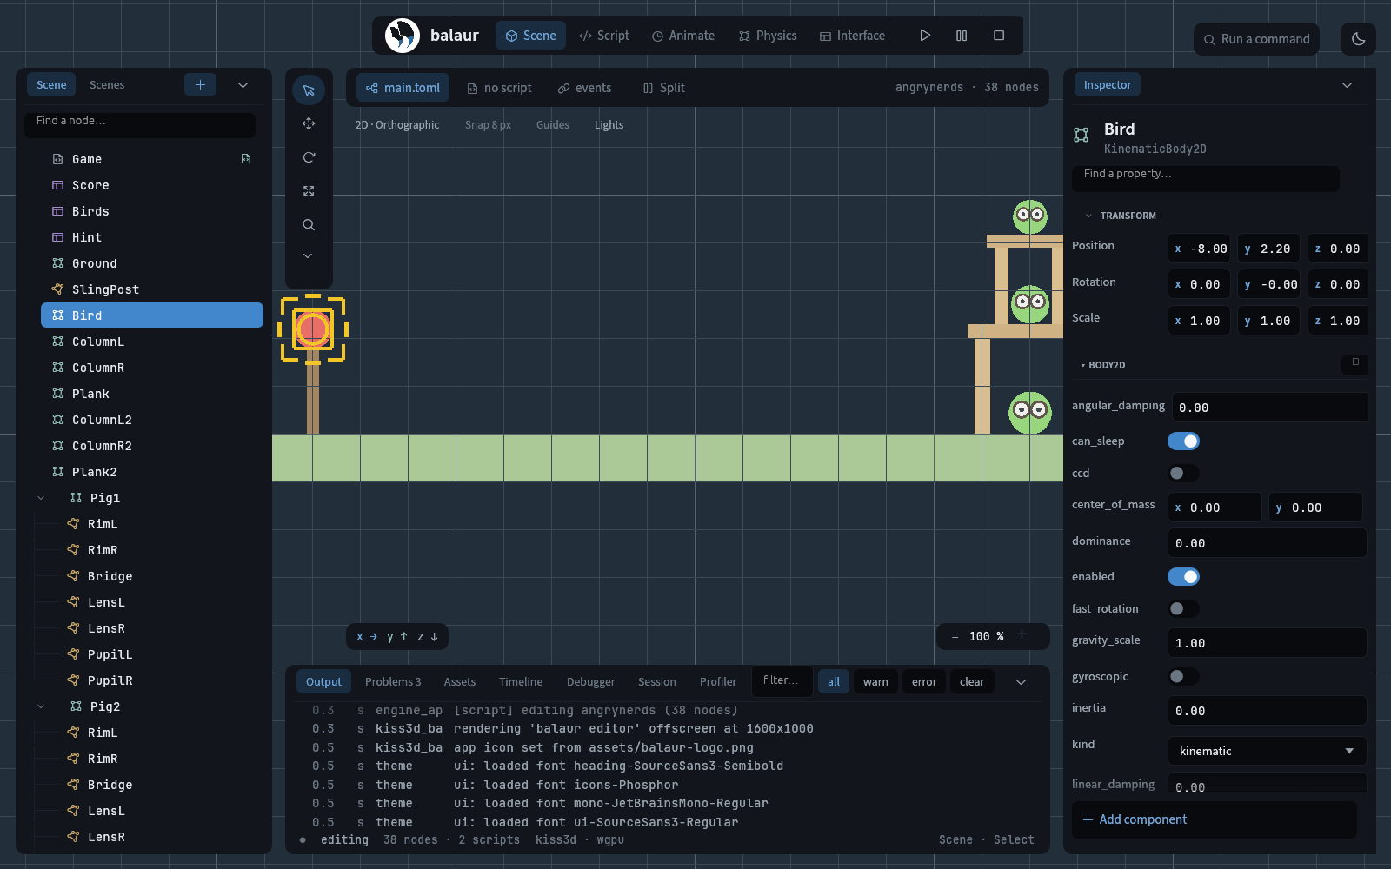
Task: Toggle Lights in viewport
Action: pos(609,125)
